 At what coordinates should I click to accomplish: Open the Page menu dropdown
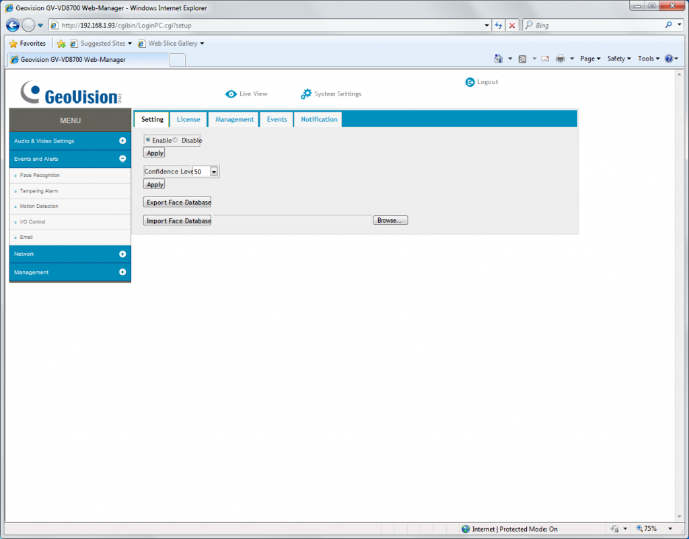590,59
